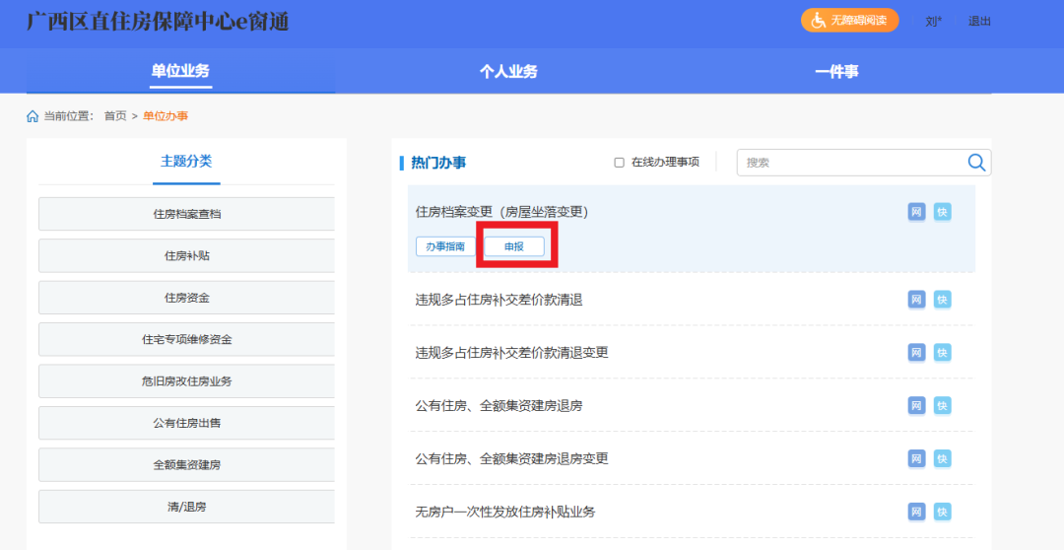Image resolution: width=1064 pixels, height=550 pixels.
Task: Click the home icon in breadcrumb
Action: pos(33,116)
